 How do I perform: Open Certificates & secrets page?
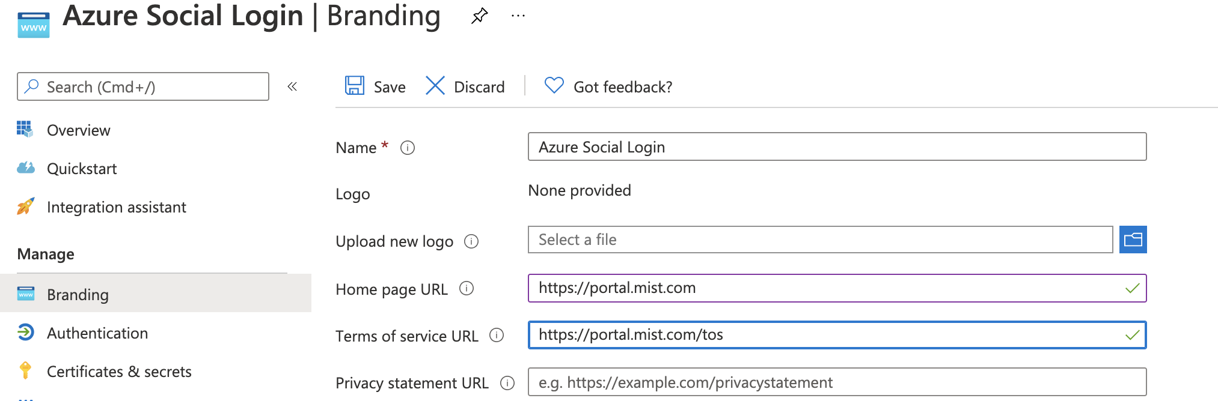coord(119,372)
